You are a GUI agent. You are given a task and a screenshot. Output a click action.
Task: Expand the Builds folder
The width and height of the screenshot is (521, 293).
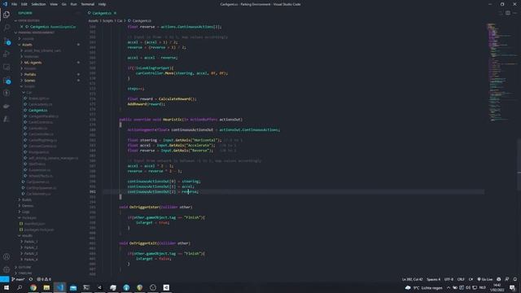tap(27, 199)
